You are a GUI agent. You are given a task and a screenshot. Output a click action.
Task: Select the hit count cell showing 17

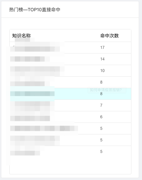(102, 48)
